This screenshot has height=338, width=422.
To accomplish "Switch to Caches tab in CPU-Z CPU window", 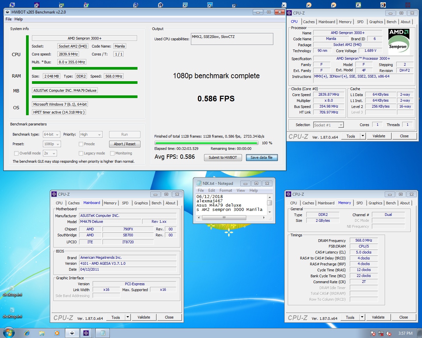I will 309,22.
